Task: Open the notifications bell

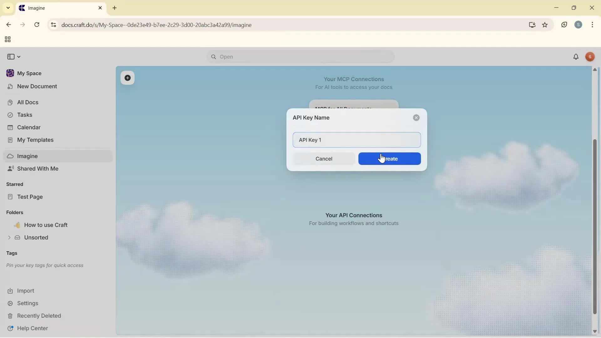Action: 576,57
